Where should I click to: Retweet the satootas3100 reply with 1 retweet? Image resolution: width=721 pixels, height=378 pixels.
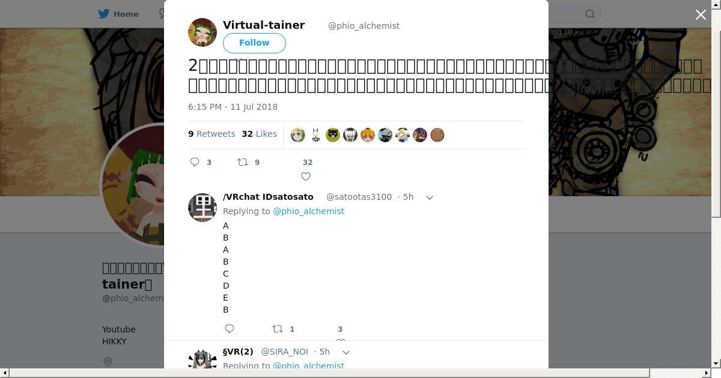point(278,329)
